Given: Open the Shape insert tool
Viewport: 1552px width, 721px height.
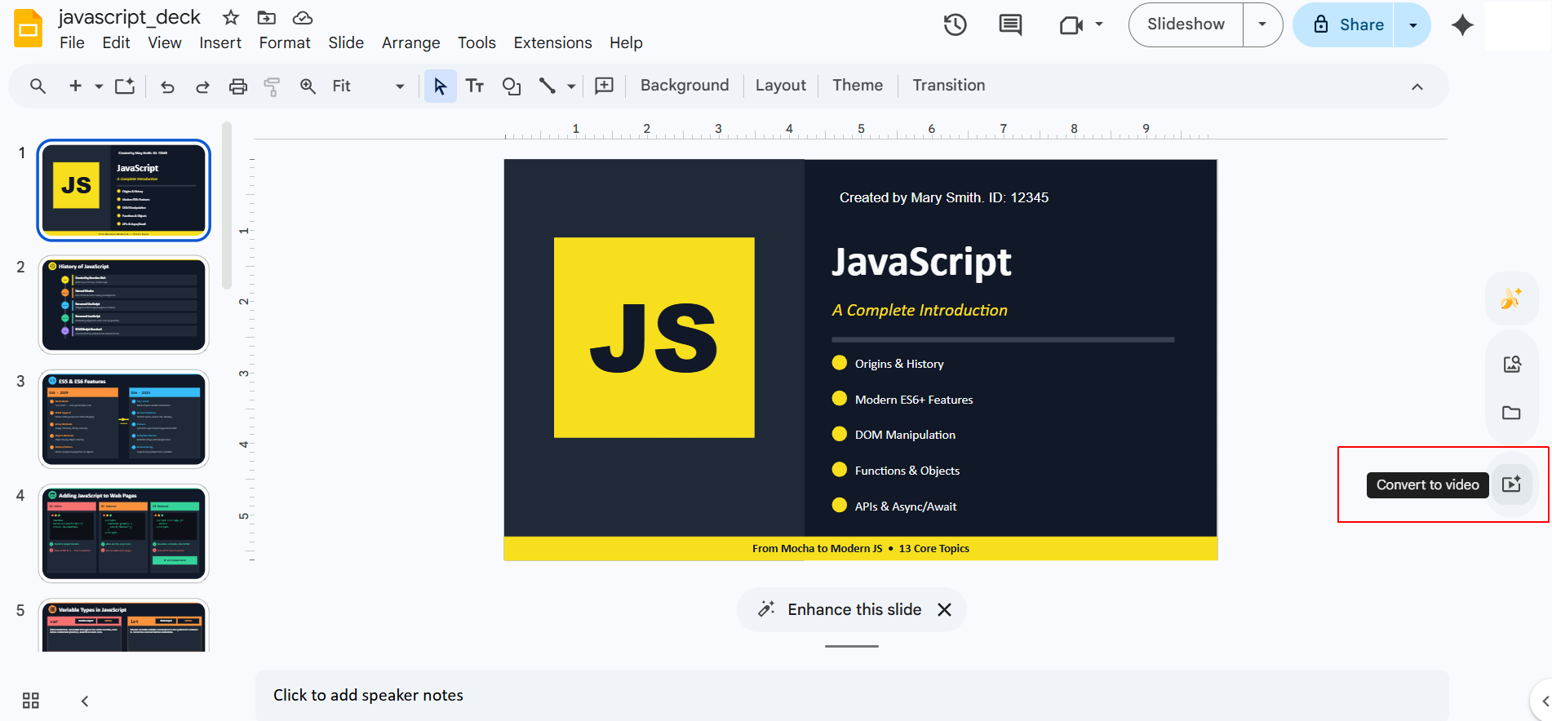Looking at the screenshot, I should pyautogui.click(x=512, y=86).
